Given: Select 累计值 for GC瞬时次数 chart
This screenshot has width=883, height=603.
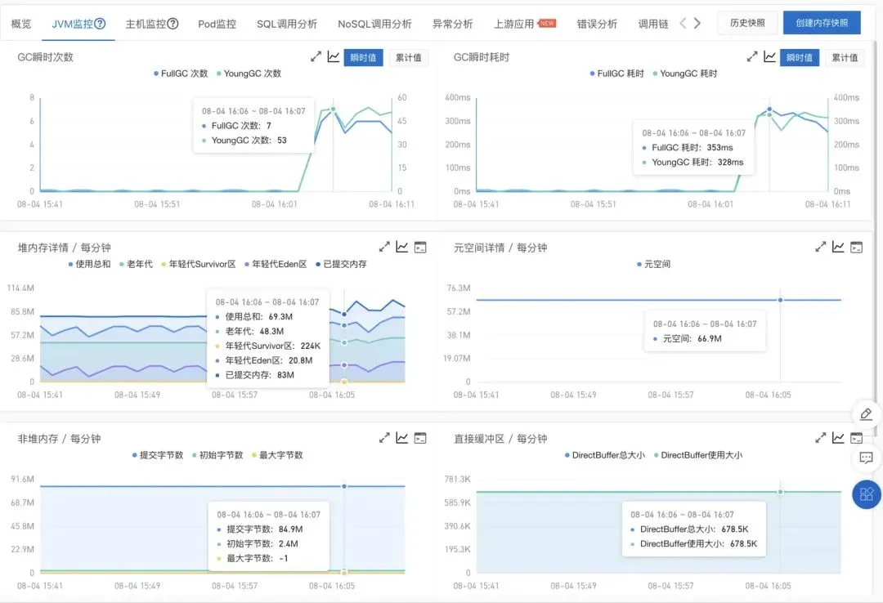Looking at the screenshot, I should click(408, 57).
